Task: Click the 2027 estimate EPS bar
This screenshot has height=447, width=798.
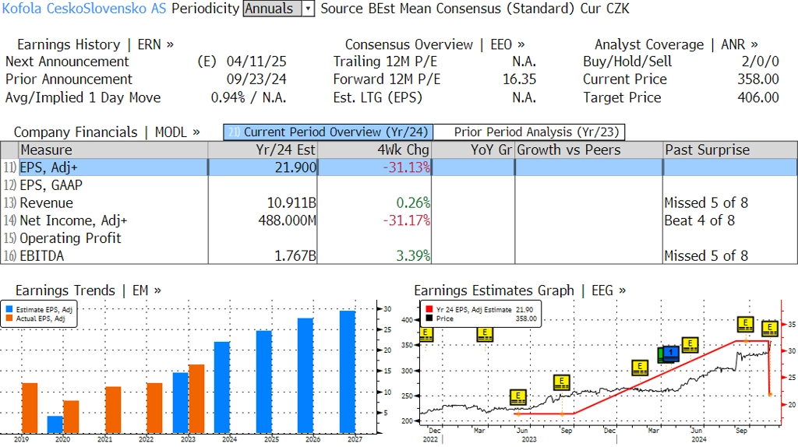Action: point(348,372)
